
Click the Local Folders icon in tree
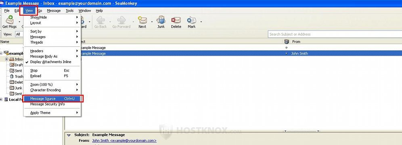(x=6, y=99)
